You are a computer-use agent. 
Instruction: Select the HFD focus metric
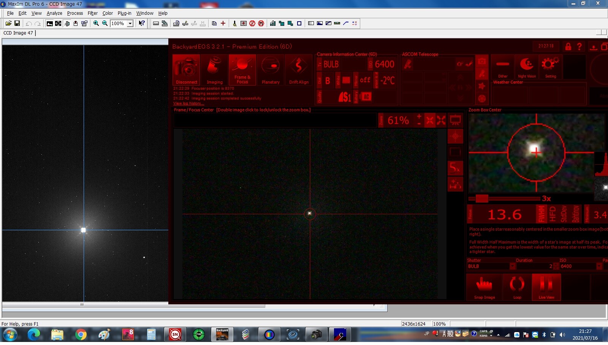pyautogui.click(x=553, y=214)
